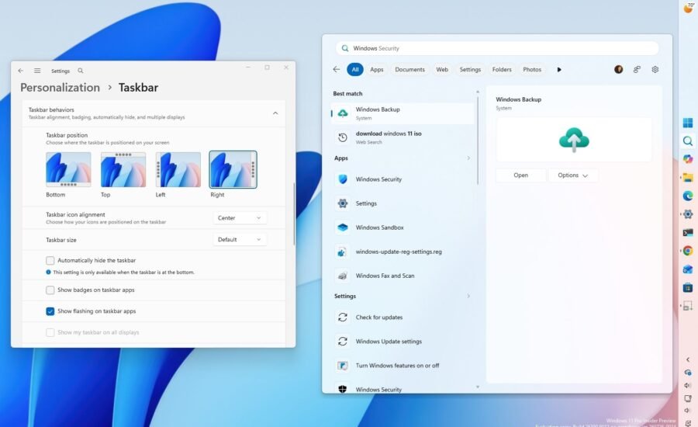Switch to the Apps search filter

(x=377, y=70)
